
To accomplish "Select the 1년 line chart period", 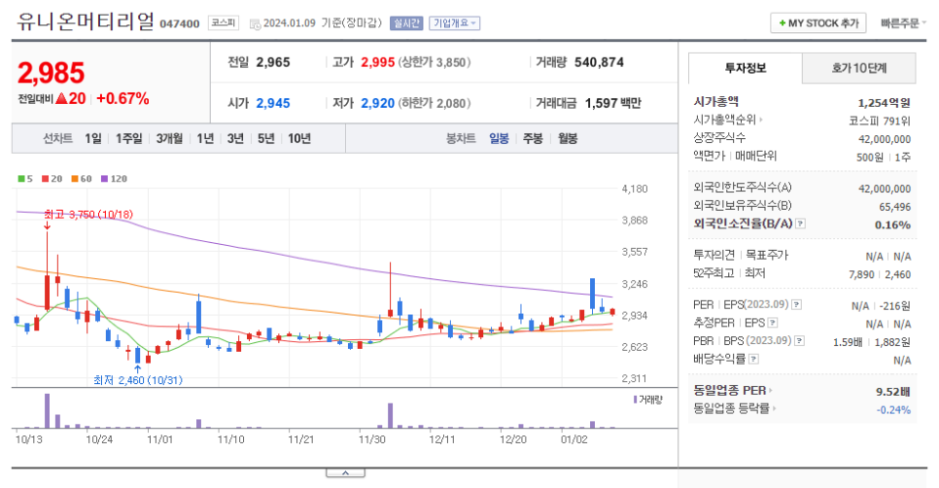I will pos(205,139).
